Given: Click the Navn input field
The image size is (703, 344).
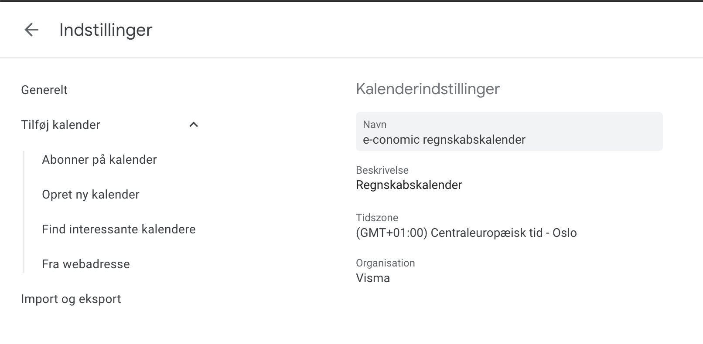Looking at the screenshot, I should (x=509, y=132).
